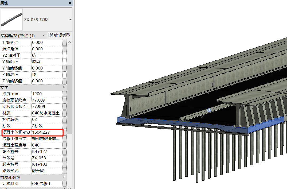Click the Z 轴对正 value 顶
The width and height of the screenshot is (287, 189).
47,75
